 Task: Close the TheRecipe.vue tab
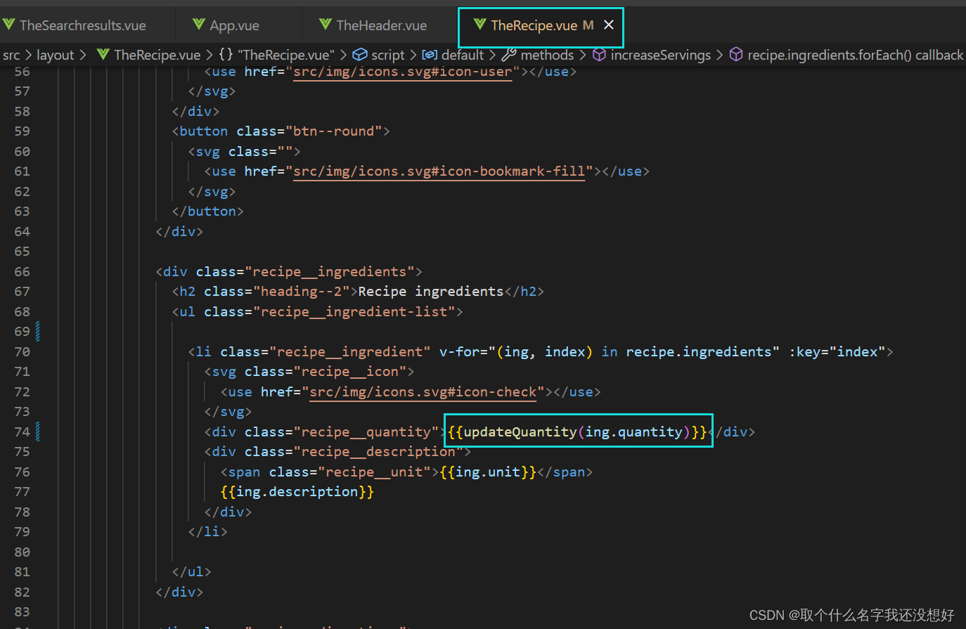tap(609, 25)
